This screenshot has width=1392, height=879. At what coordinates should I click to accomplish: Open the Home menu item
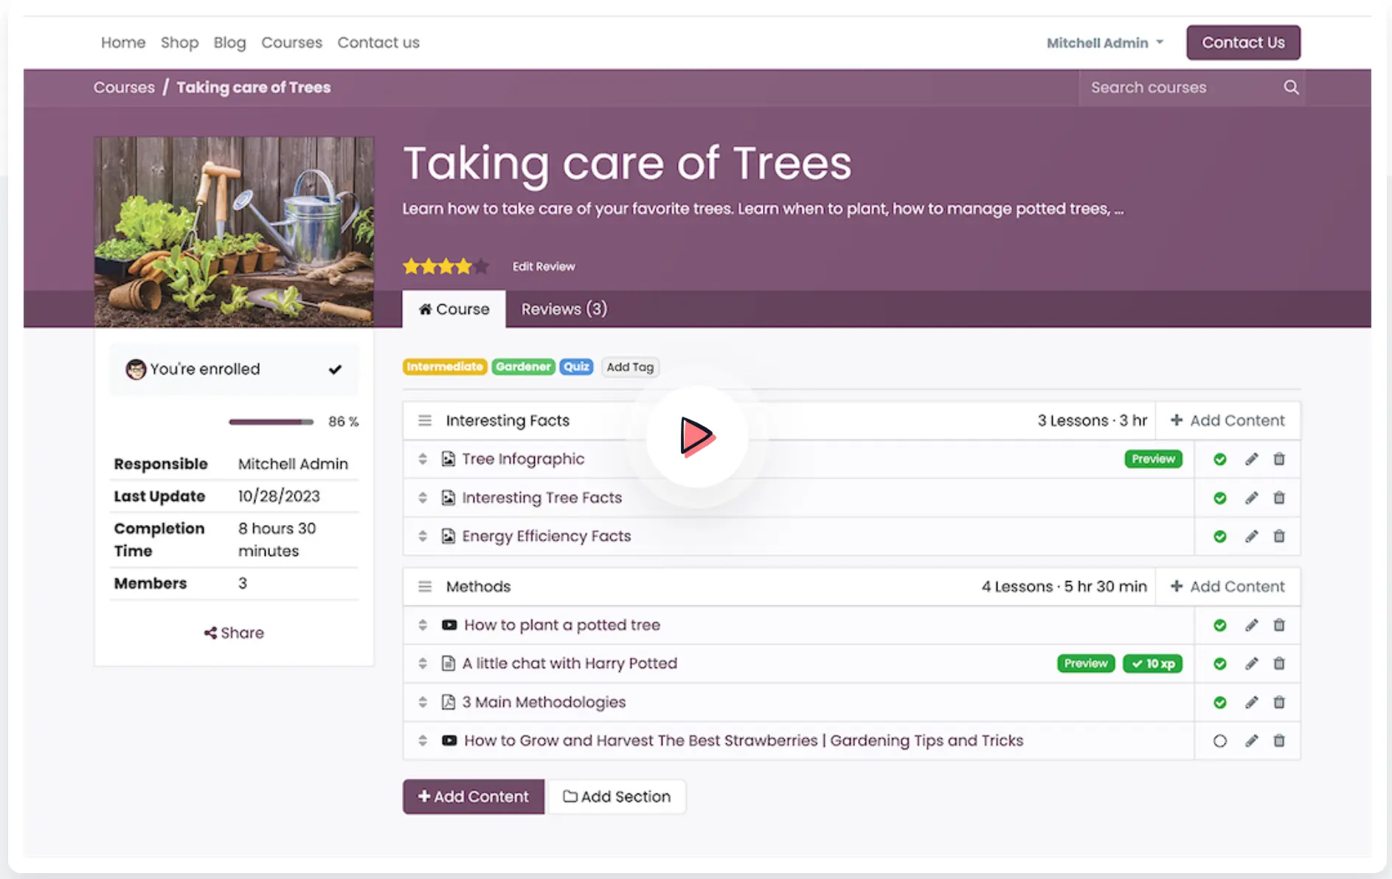click(x=123, y=43)
